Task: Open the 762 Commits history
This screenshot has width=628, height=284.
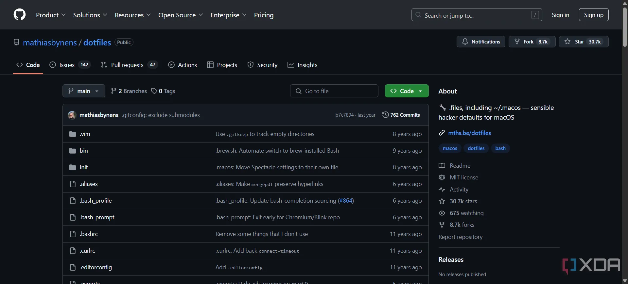Action: 401,115
